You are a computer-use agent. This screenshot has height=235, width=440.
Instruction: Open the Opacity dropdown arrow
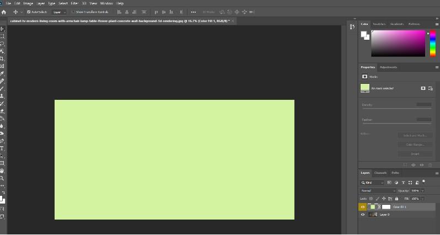coord(422,191)
